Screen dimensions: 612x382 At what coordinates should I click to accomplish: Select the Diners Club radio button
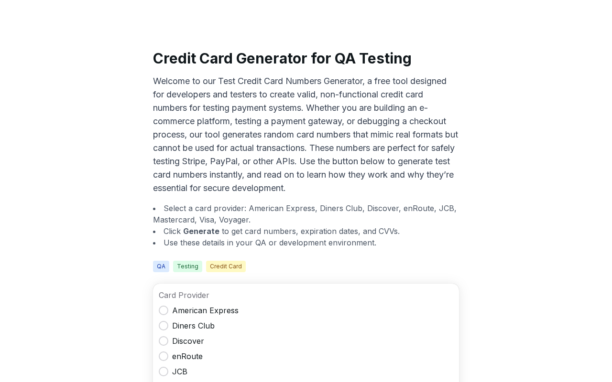pyautogui.click(x=164, y=326)
